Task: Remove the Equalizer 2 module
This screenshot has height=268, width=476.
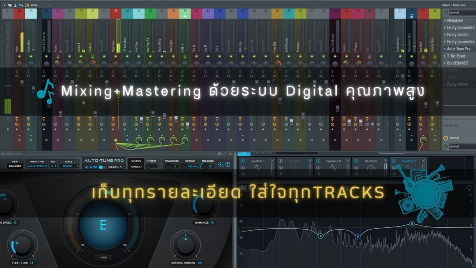Action: [423, 161]
